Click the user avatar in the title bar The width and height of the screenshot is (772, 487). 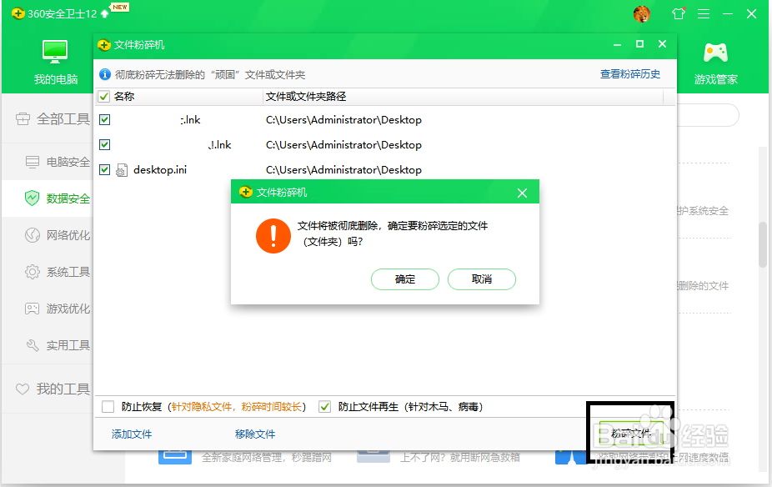tap(641, 13)
